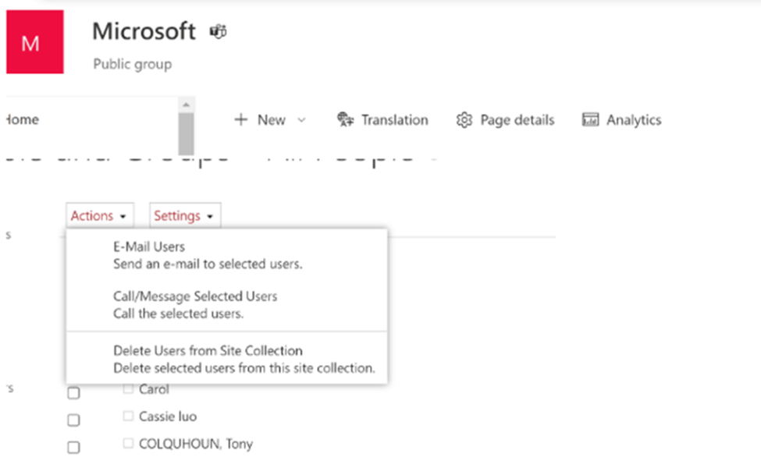Click the Teams icon beside Microsoft title
Screen dimensions: 761x457
218,32
